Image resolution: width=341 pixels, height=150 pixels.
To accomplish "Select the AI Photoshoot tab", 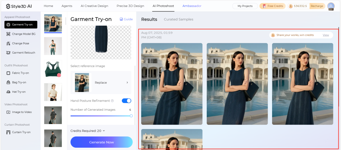I will click(x=163, y=6).
